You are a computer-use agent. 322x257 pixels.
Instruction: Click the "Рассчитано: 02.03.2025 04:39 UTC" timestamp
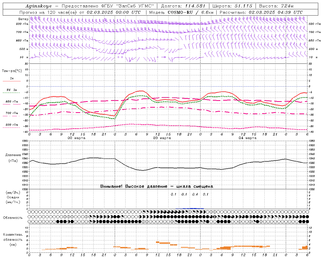(x=261, y=12)
